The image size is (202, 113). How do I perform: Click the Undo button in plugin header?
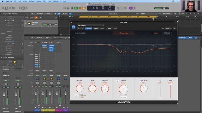[x=109, y=29]
